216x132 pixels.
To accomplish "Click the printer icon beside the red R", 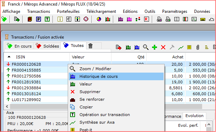I will pos(159,19).
